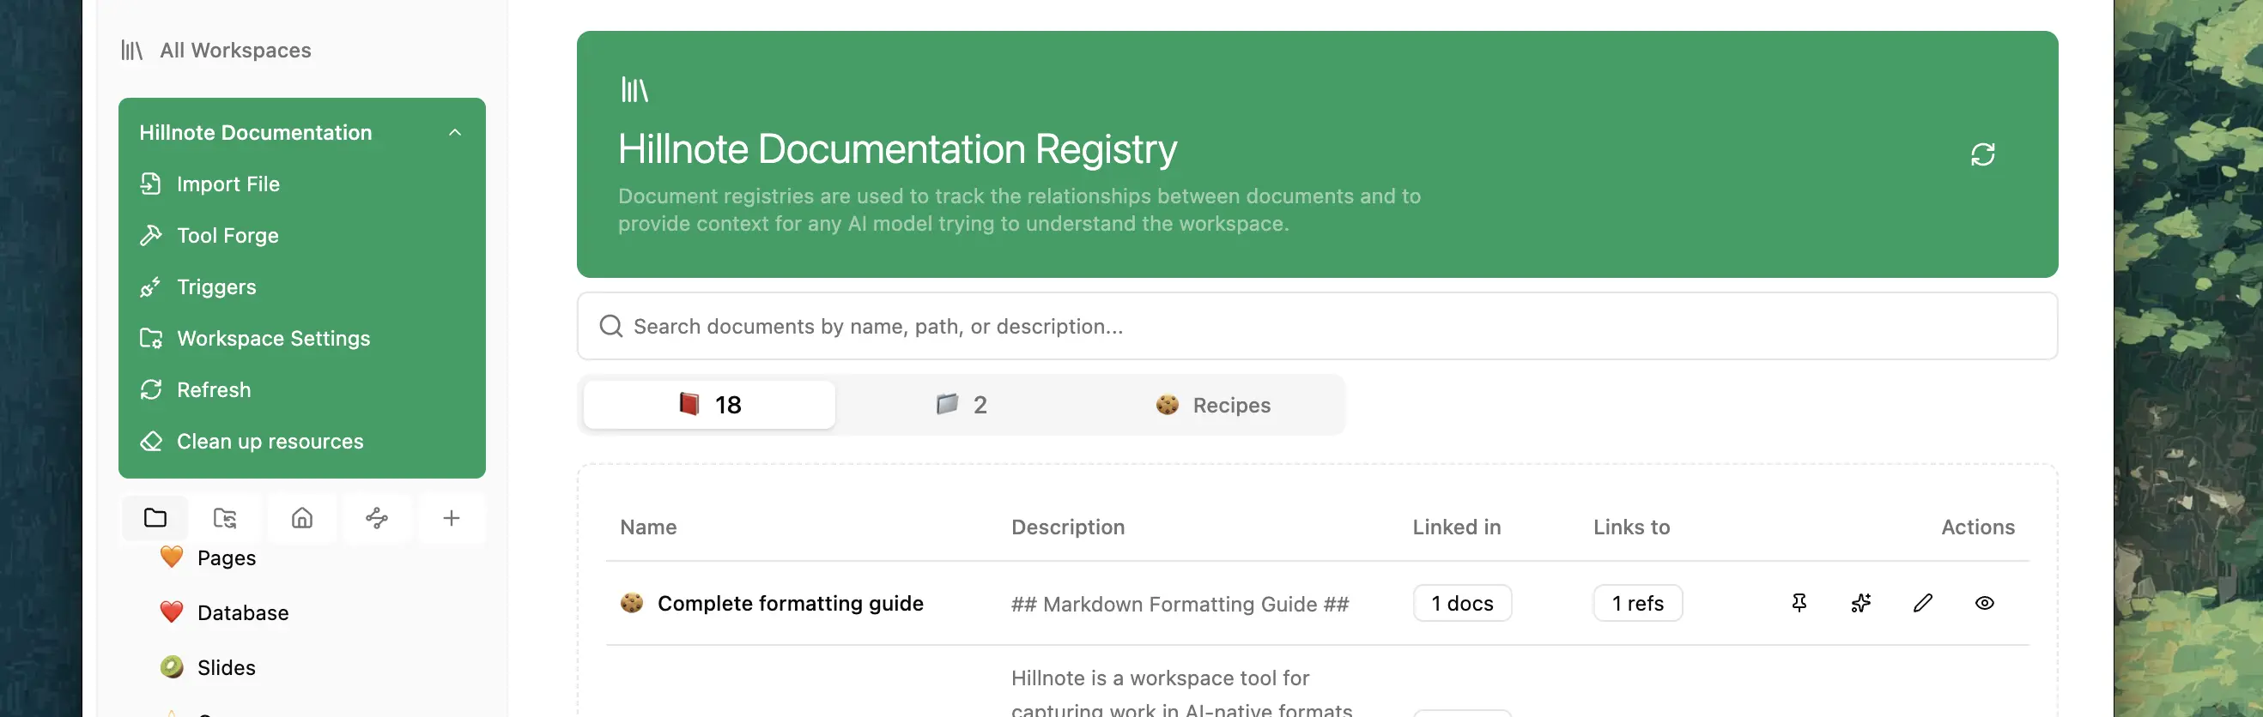Click the sparkle AI icon in Actions
The image size is (2263, 717).
(1860, 603)
